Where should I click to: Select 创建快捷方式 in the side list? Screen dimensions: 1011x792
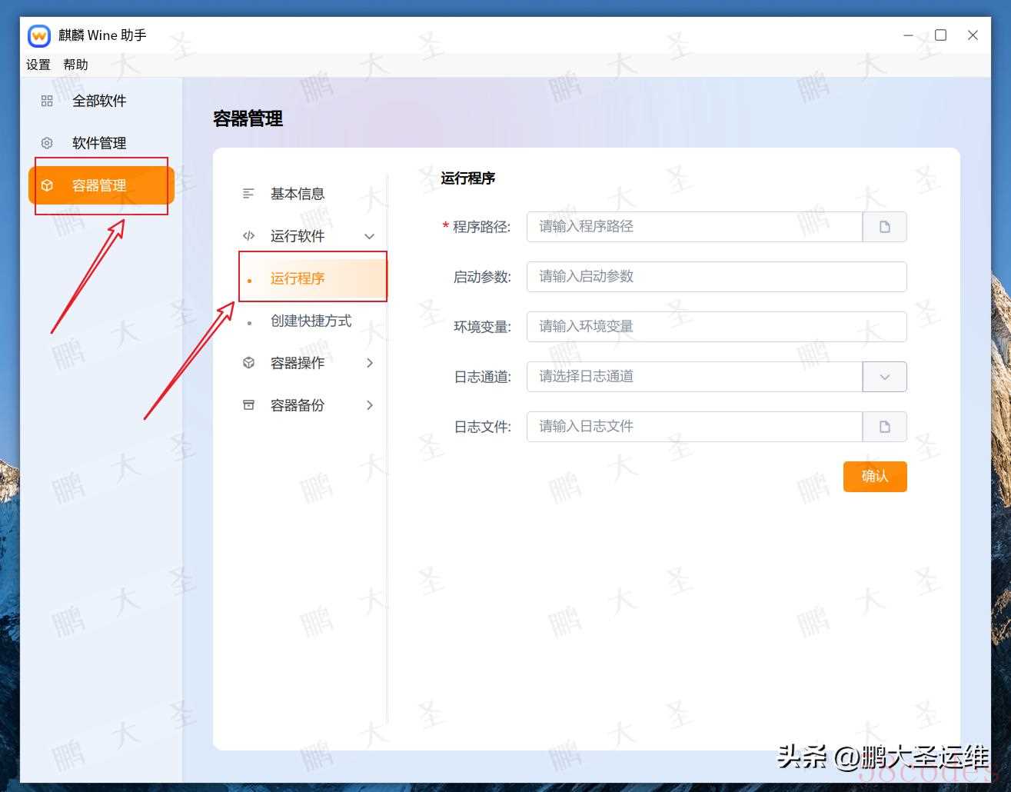click(311, 321)
